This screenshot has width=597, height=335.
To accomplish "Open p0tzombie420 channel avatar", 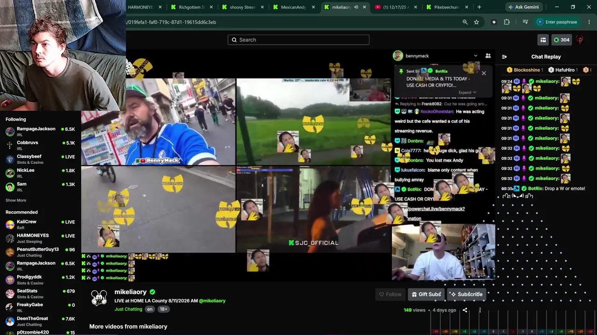I will coord(10,332).
